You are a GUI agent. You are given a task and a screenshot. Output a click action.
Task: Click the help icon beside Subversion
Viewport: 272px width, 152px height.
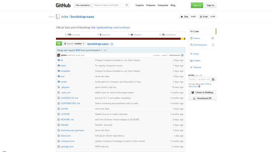[x=199, y=86]
